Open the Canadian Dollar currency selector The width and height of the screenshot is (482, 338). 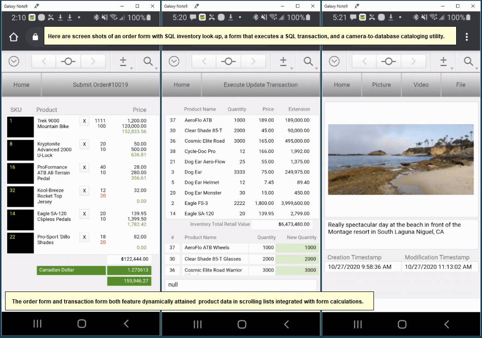click(x=71, y=270)
